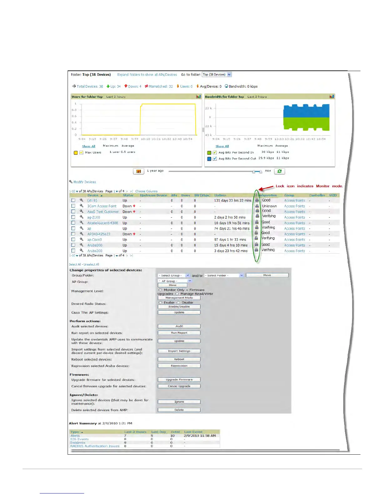Check the box for (id: 9) device
This screenshot has width=383, height=496.
point(73,200)
